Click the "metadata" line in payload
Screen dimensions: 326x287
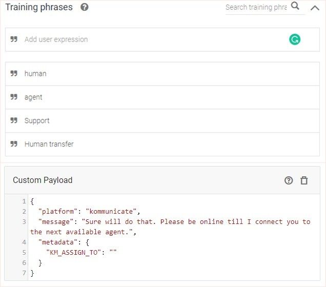(64, 242)
